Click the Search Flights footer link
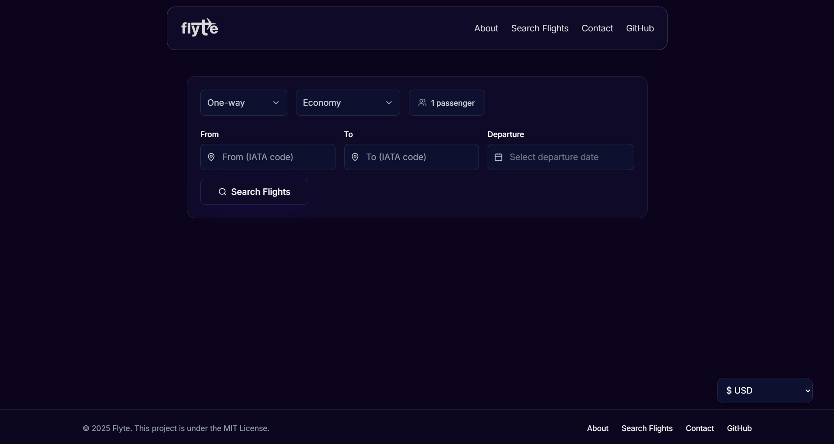Screen dimensions: 834x444 (647, 428)
